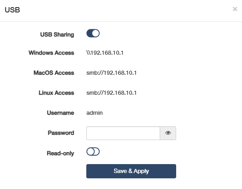The height and width of the screenshot is (189, 242).
Task: Select the Linux Access smb address
Action: (111, 93)
